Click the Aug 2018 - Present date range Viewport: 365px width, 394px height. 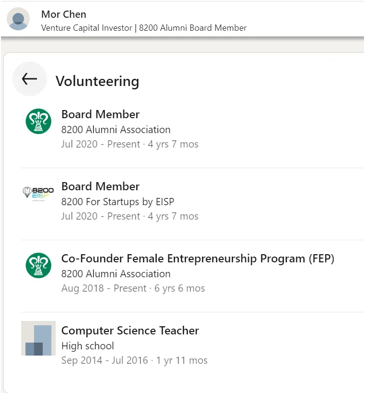tap(104, 288)
